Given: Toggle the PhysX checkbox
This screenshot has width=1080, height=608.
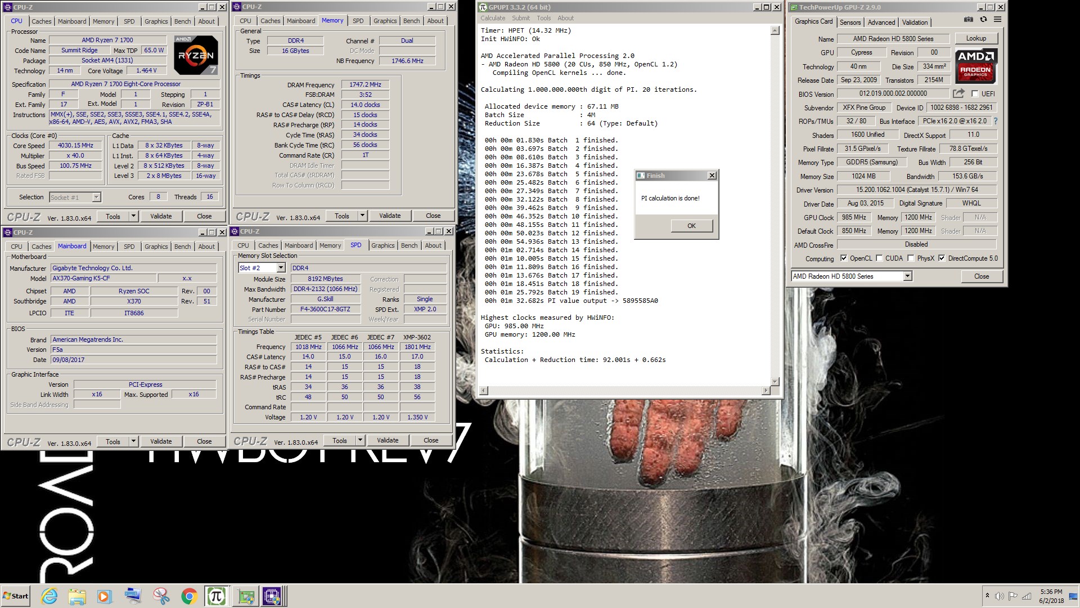Looking at the screenshot, I should coord(911,258).
